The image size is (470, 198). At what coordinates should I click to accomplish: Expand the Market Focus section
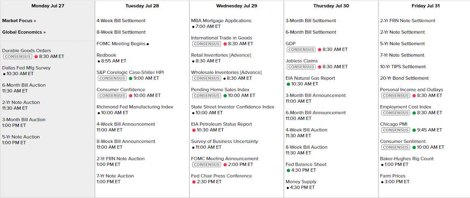(x=19, y=21)
